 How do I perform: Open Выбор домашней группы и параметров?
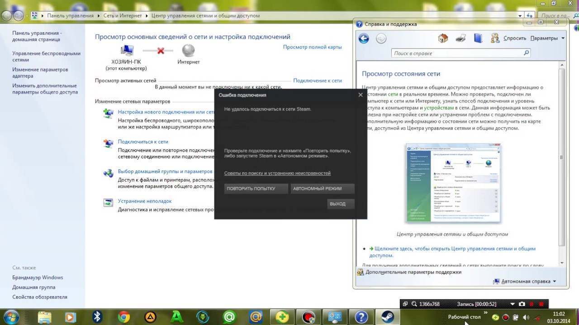pos(165,172)
